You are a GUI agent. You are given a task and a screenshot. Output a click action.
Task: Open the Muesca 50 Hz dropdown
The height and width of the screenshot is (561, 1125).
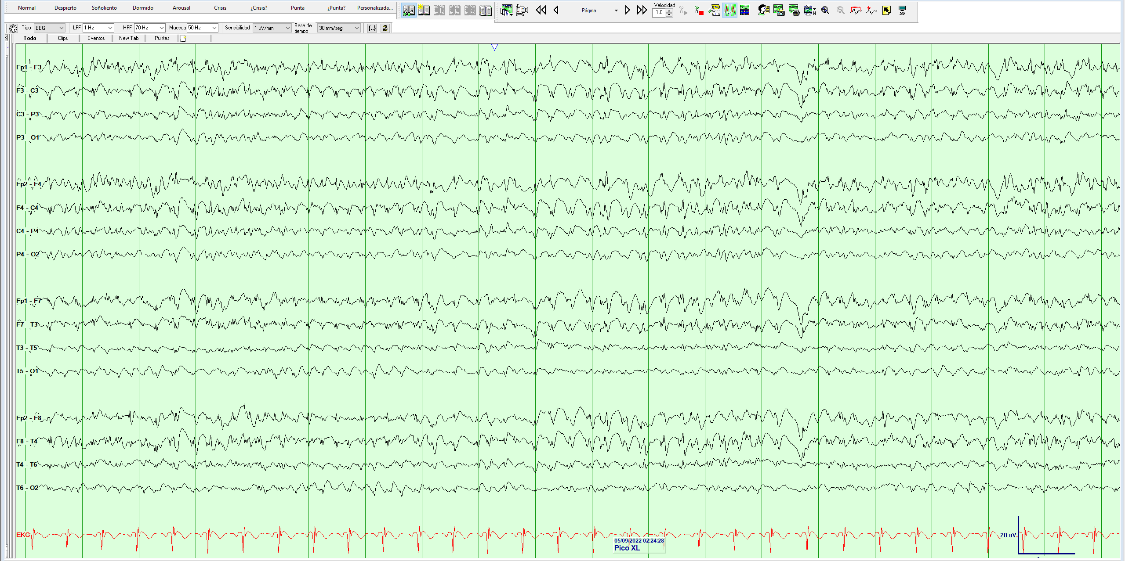point(202,28)
